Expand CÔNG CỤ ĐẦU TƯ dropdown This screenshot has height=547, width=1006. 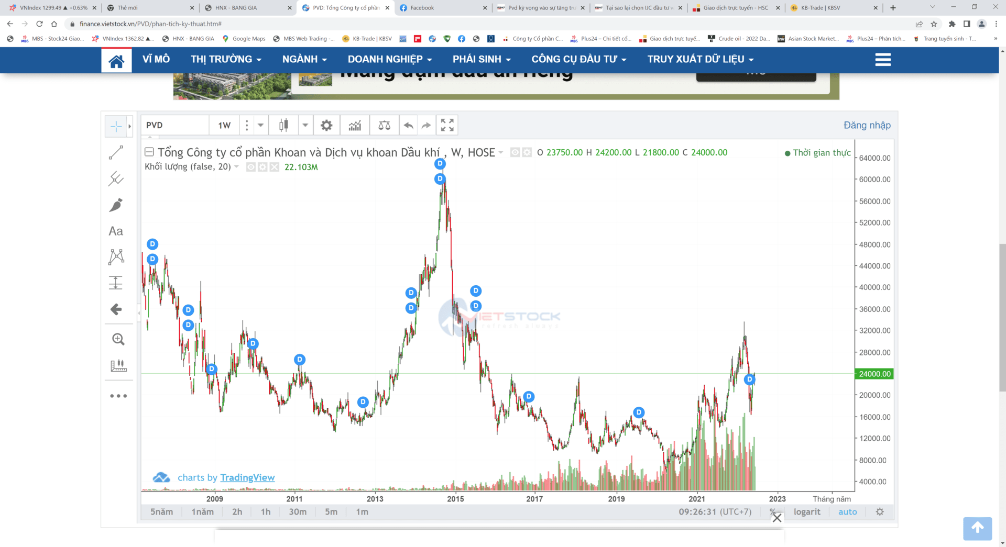point(579,59)
